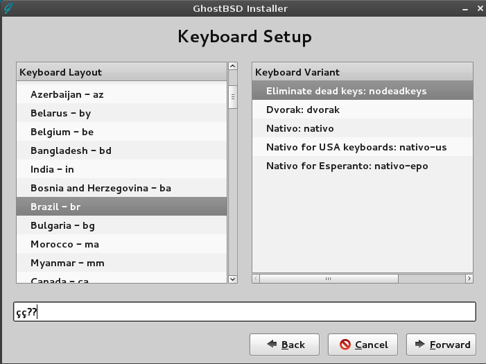Viewport: 486px width, 364px height.
Task: Pick Bulgaria - bg layout
Action: coord(122,225)
